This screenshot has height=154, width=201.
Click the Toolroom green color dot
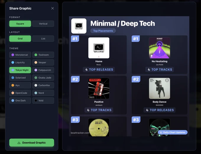pyautogui.click(x=36, y=55)
